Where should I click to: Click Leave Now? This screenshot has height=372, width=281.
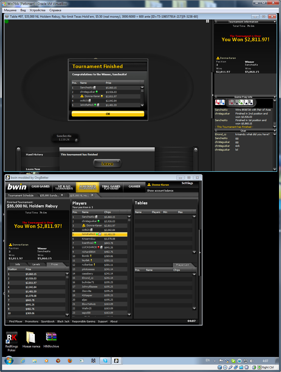point(33,169)
